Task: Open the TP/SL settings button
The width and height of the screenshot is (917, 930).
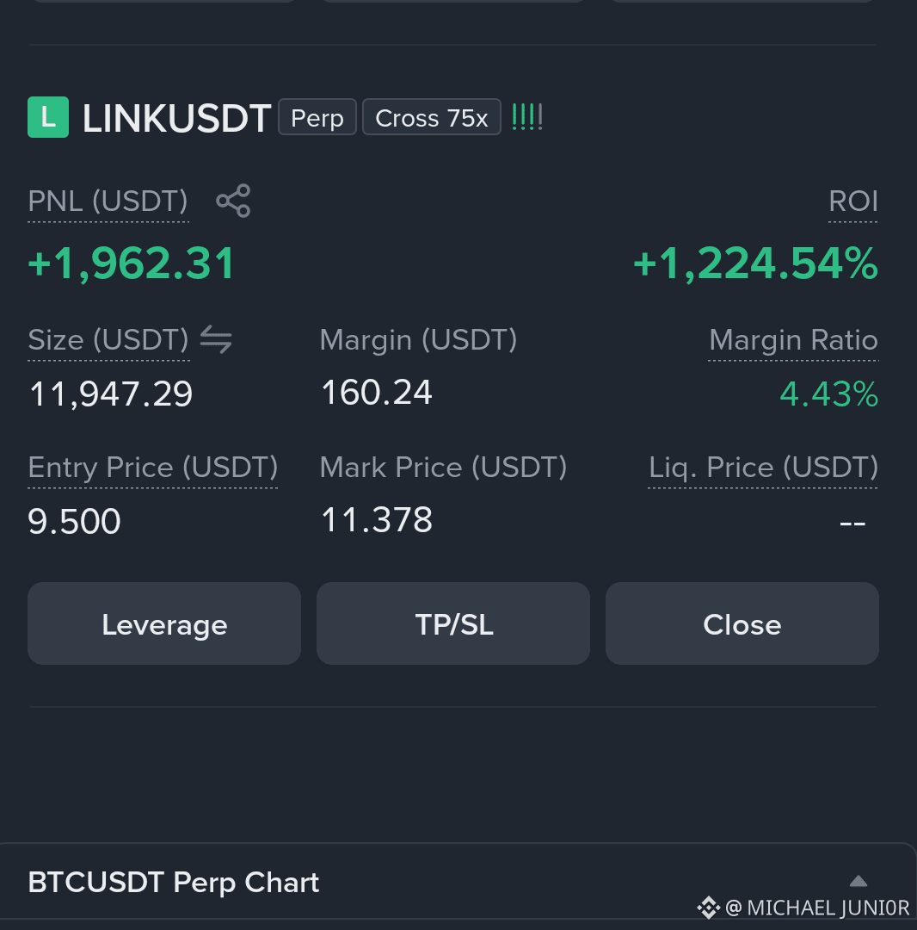Action: [453, 623]
